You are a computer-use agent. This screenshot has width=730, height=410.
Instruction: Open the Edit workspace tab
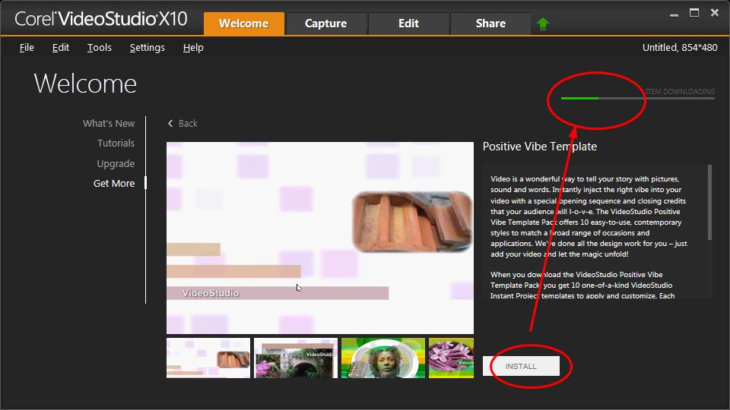pyautogui.click(x=409, y=24)
